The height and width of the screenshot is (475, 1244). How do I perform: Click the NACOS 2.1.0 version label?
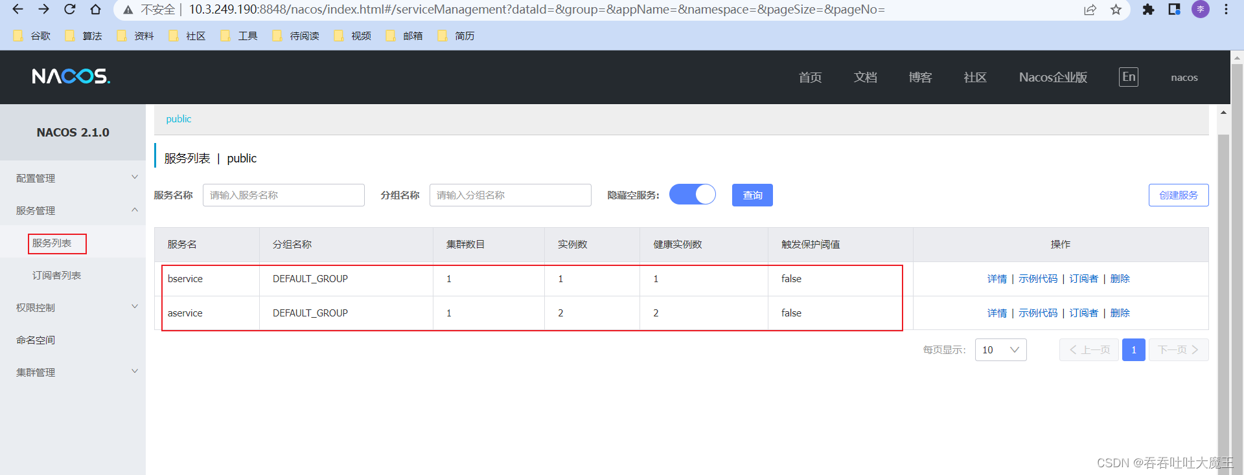pos(73,133)
